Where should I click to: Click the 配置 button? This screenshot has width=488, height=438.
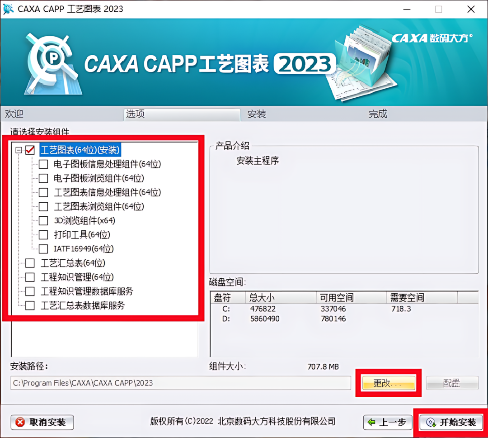point(452,383)
